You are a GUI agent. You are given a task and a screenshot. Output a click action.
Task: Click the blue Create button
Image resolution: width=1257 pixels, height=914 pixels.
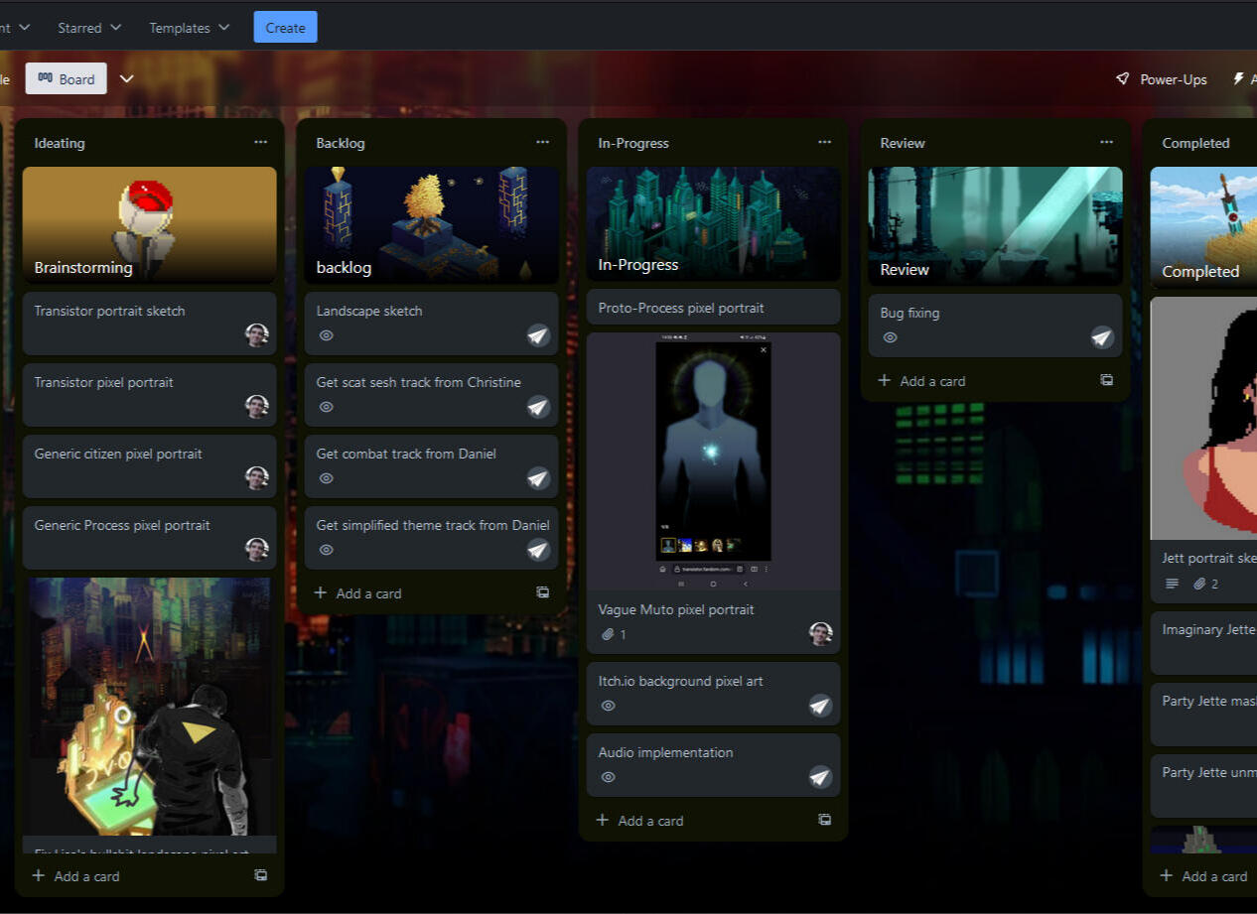pos(285,28)
